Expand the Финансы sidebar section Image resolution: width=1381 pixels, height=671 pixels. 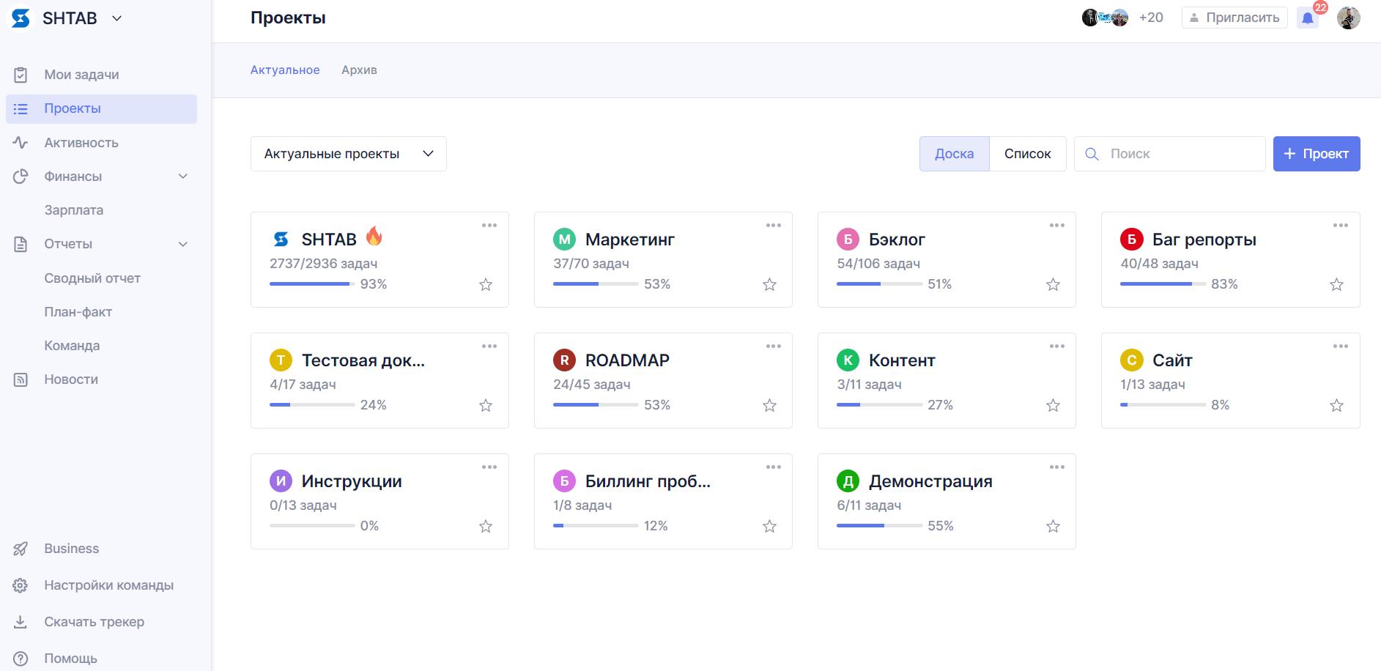coord(183,177)
